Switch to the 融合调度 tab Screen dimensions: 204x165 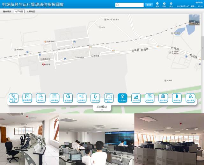7,11
